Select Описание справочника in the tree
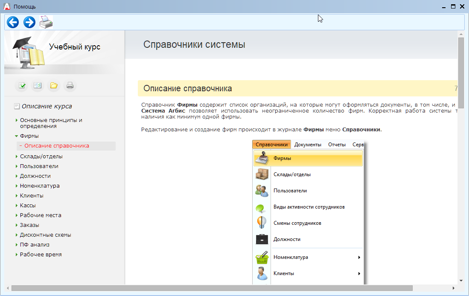Viewport: 469px width, 296px height. point(56,146)
